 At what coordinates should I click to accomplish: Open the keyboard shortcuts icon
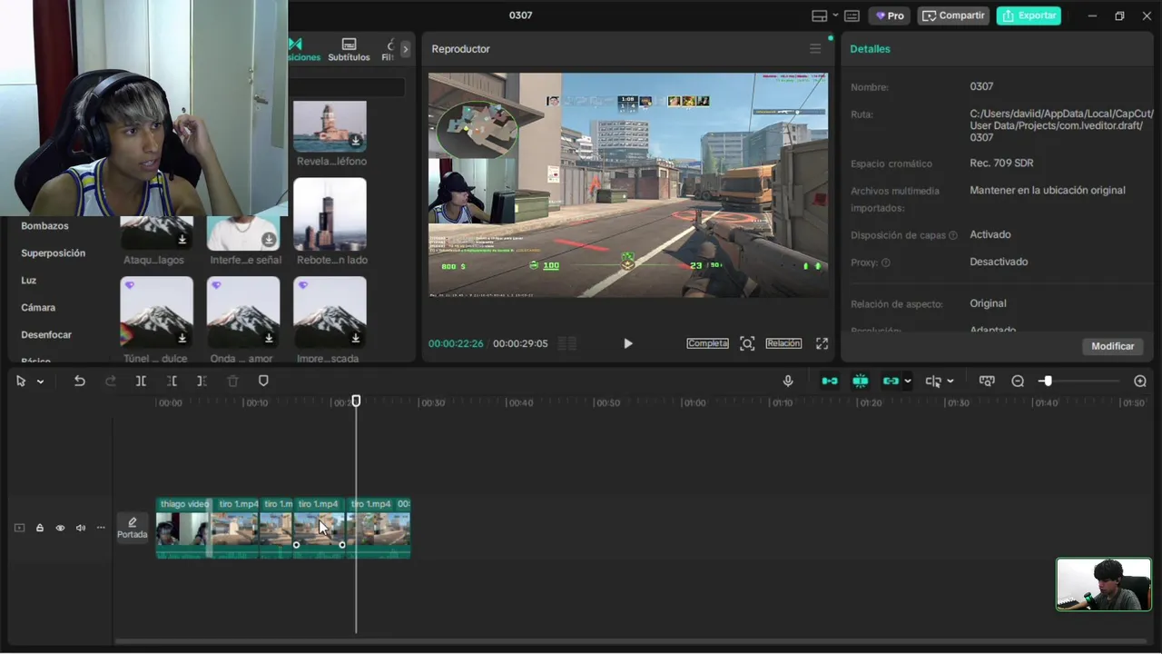(852, 15)
